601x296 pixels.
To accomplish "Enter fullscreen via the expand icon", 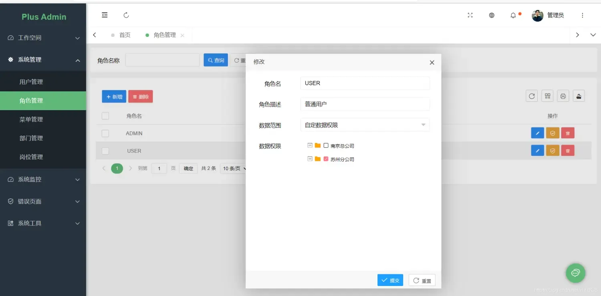I will coord(470,15).
